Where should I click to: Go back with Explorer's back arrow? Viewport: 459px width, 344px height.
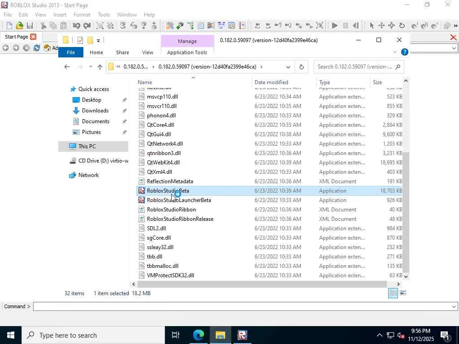(x=67, y=67)
